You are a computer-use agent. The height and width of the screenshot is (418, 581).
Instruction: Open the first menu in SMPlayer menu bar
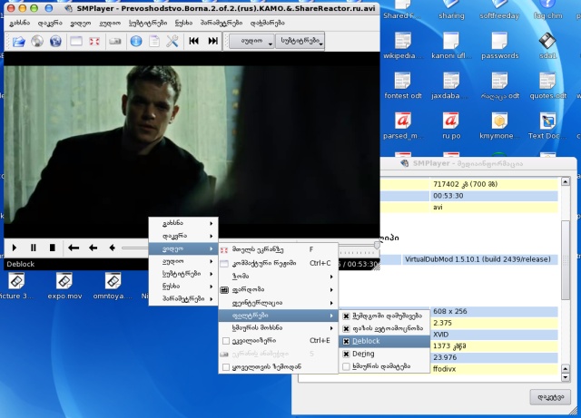[20, 23]
